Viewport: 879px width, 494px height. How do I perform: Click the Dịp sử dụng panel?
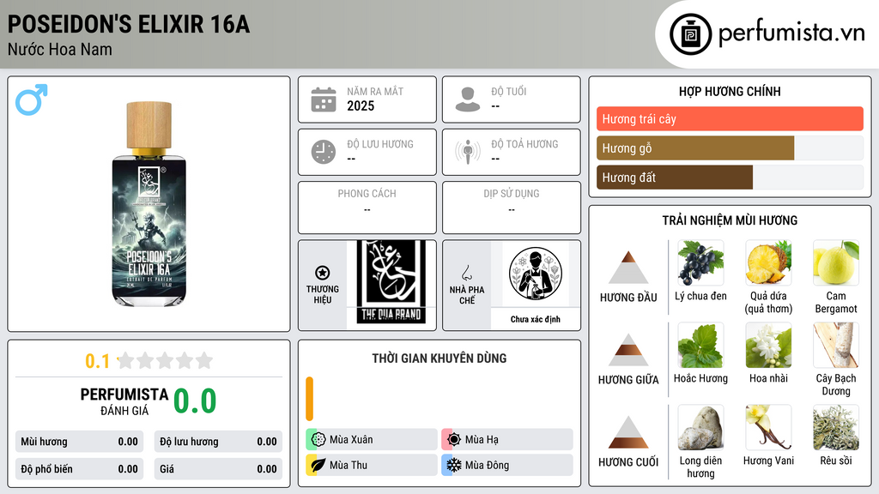(512, 208)
